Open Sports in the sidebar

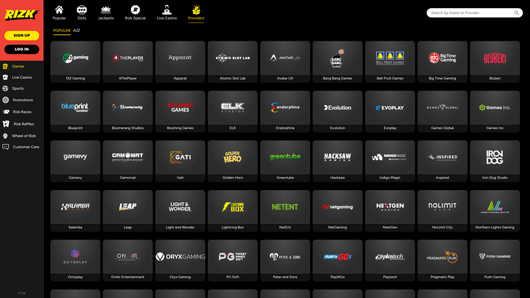18,88
